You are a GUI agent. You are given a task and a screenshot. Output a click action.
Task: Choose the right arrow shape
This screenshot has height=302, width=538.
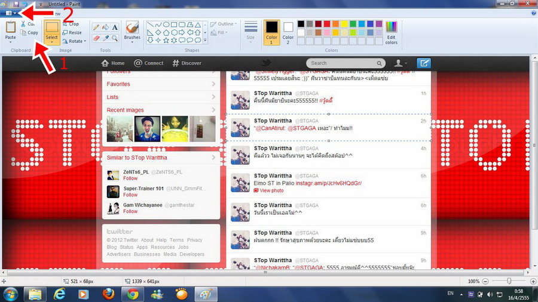pyautogui.click(x=182, y=33)
